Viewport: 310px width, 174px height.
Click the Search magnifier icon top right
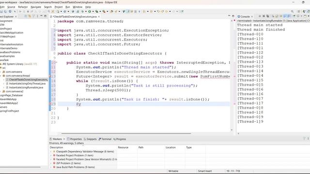292,12
